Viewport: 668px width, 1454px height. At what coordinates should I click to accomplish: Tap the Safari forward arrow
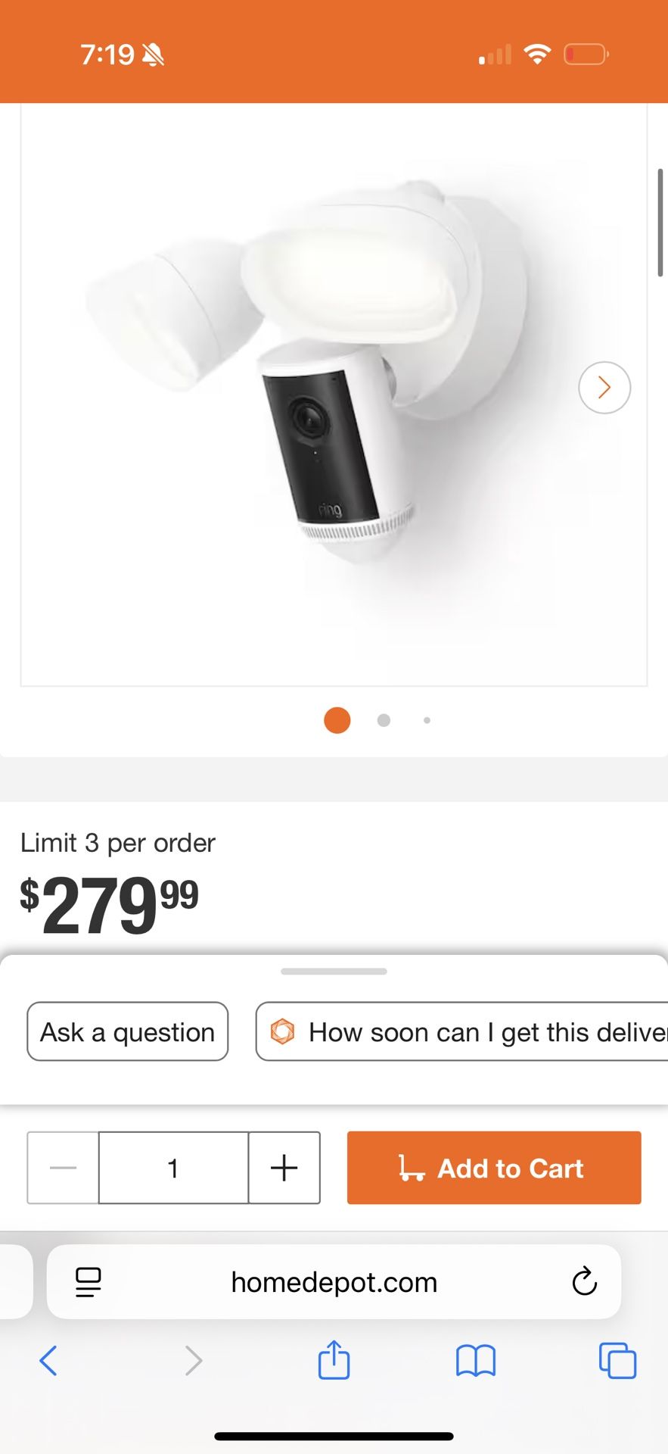tap(194, 1360)
